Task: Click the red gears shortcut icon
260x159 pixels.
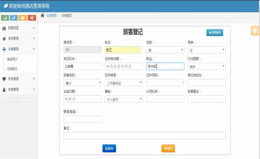Action: 32,18
